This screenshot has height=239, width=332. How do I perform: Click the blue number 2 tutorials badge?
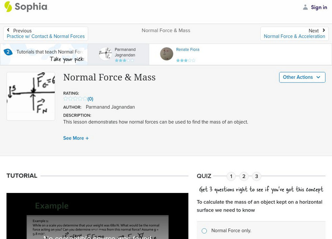[8, 52]
